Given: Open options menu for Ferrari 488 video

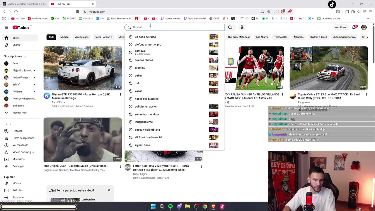Looking at the screenshot, I should (201, 166).
